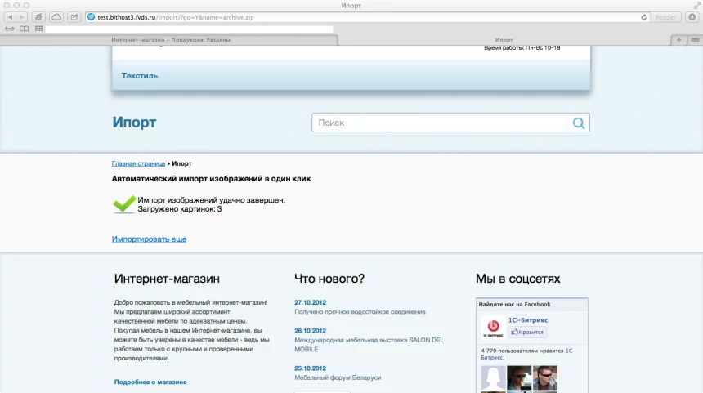Viewport: 703px width, 393px height.
Task: Click the magnifier search icon
Action: 579,123
